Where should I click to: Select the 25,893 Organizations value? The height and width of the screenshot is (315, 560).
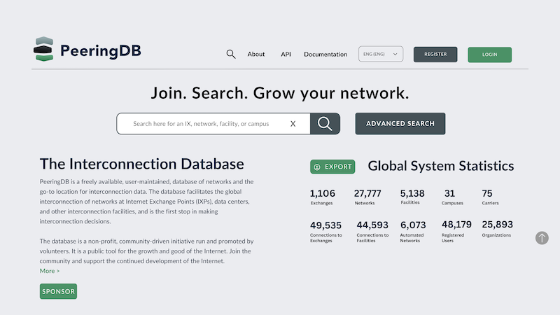pos(497,224)
